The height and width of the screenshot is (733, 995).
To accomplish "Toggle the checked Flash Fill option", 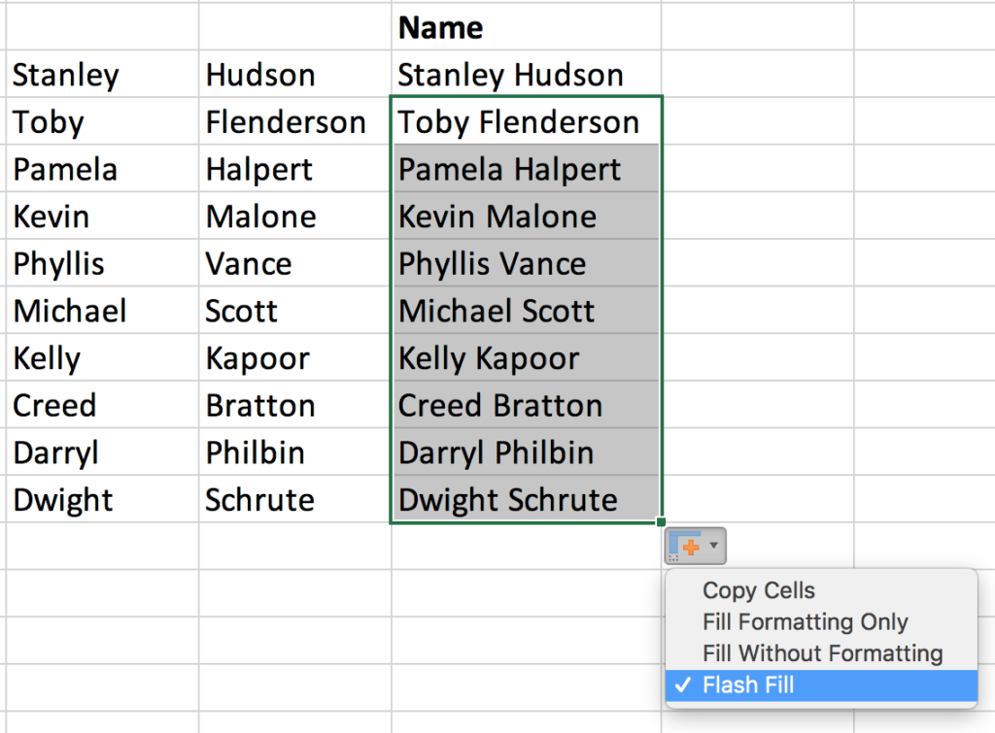I will pos(821,685).
